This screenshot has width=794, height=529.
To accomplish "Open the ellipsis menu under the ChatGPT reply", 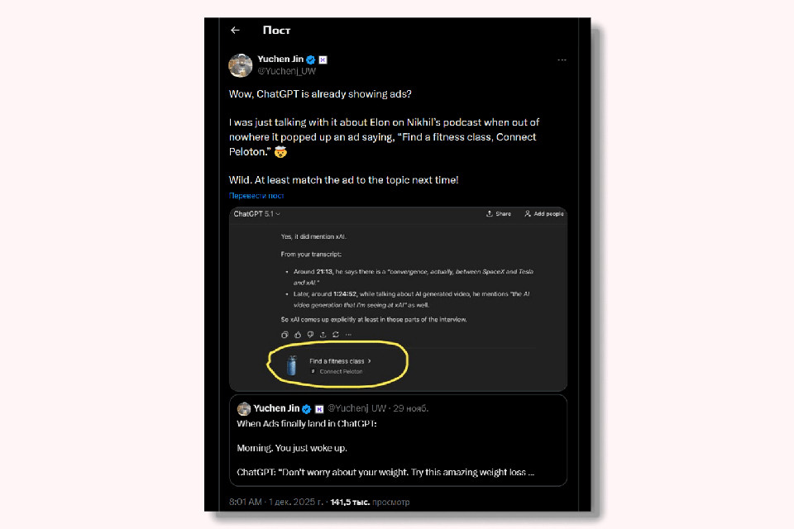I will click(348, 335).
